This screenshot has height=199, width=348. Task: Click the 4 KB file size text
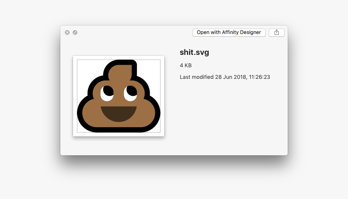186,65
